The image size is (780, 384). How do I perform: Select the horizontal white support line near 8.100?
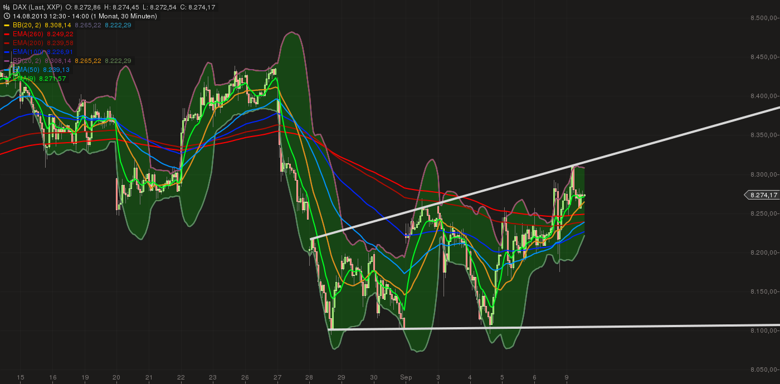(x=554, y=327)
